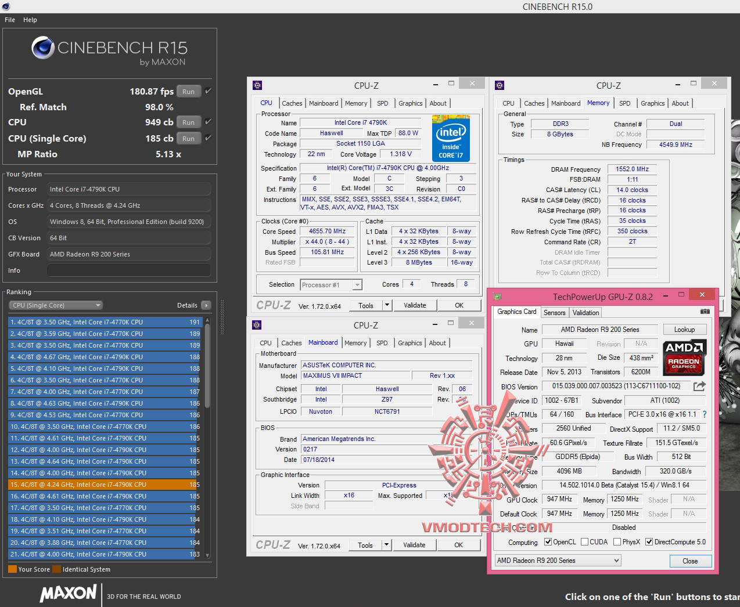Open the Help menu in Cinebench
740x607 pixels.
[x=30, y=20]
